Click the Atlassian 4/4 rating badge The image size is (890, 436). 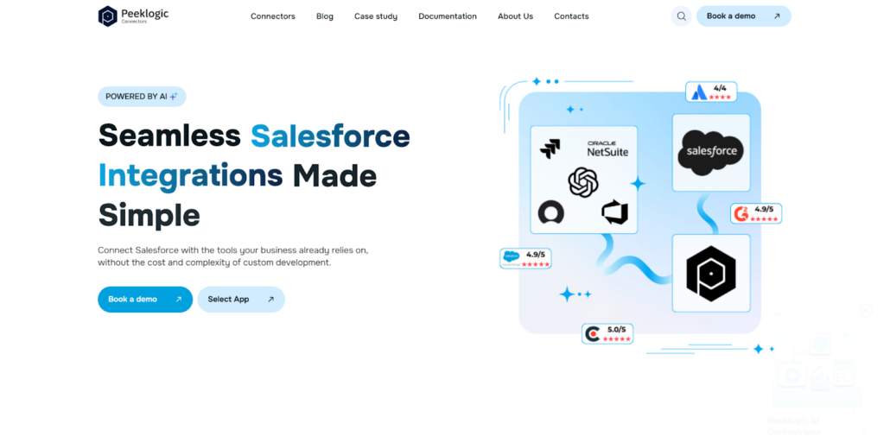point(711,92)
